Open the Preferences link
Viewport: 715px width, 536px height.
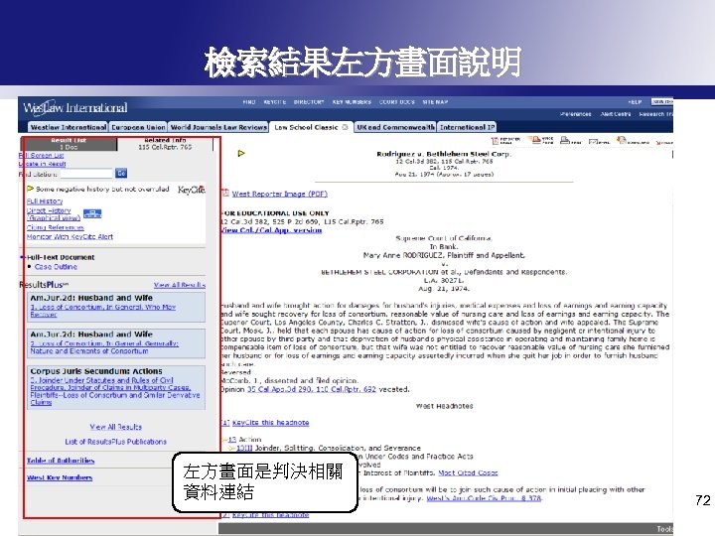coord(575,114)
